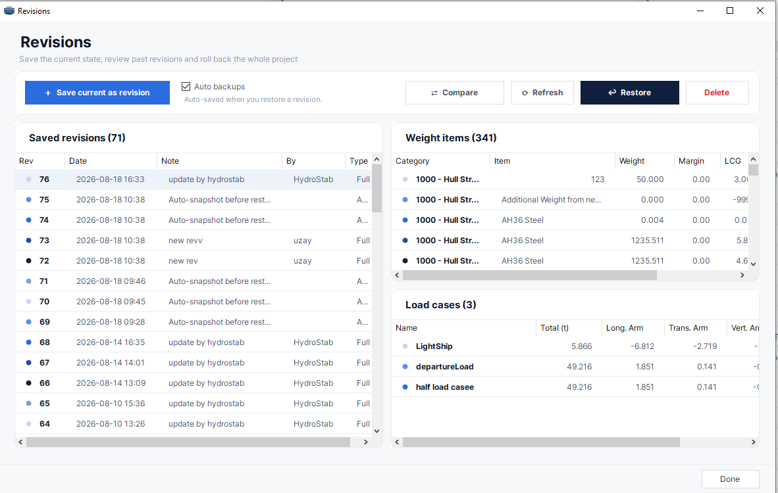Select AH36 Steel row with weight 0.004

point(570,220)
